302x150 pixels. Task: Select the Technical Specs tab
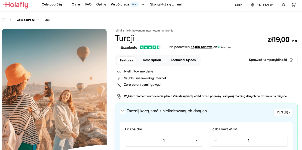tap(183, 60)
